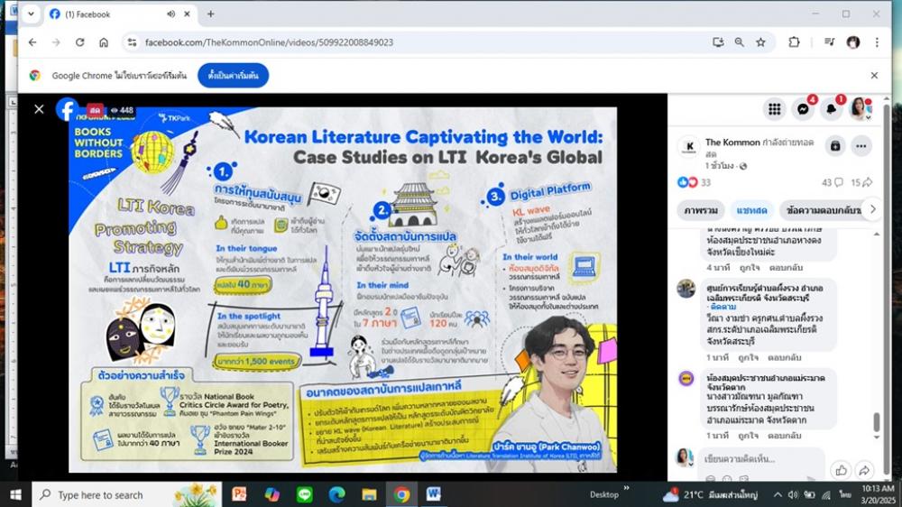Save the video using the bookmark icon

click(x=835, y=146)
